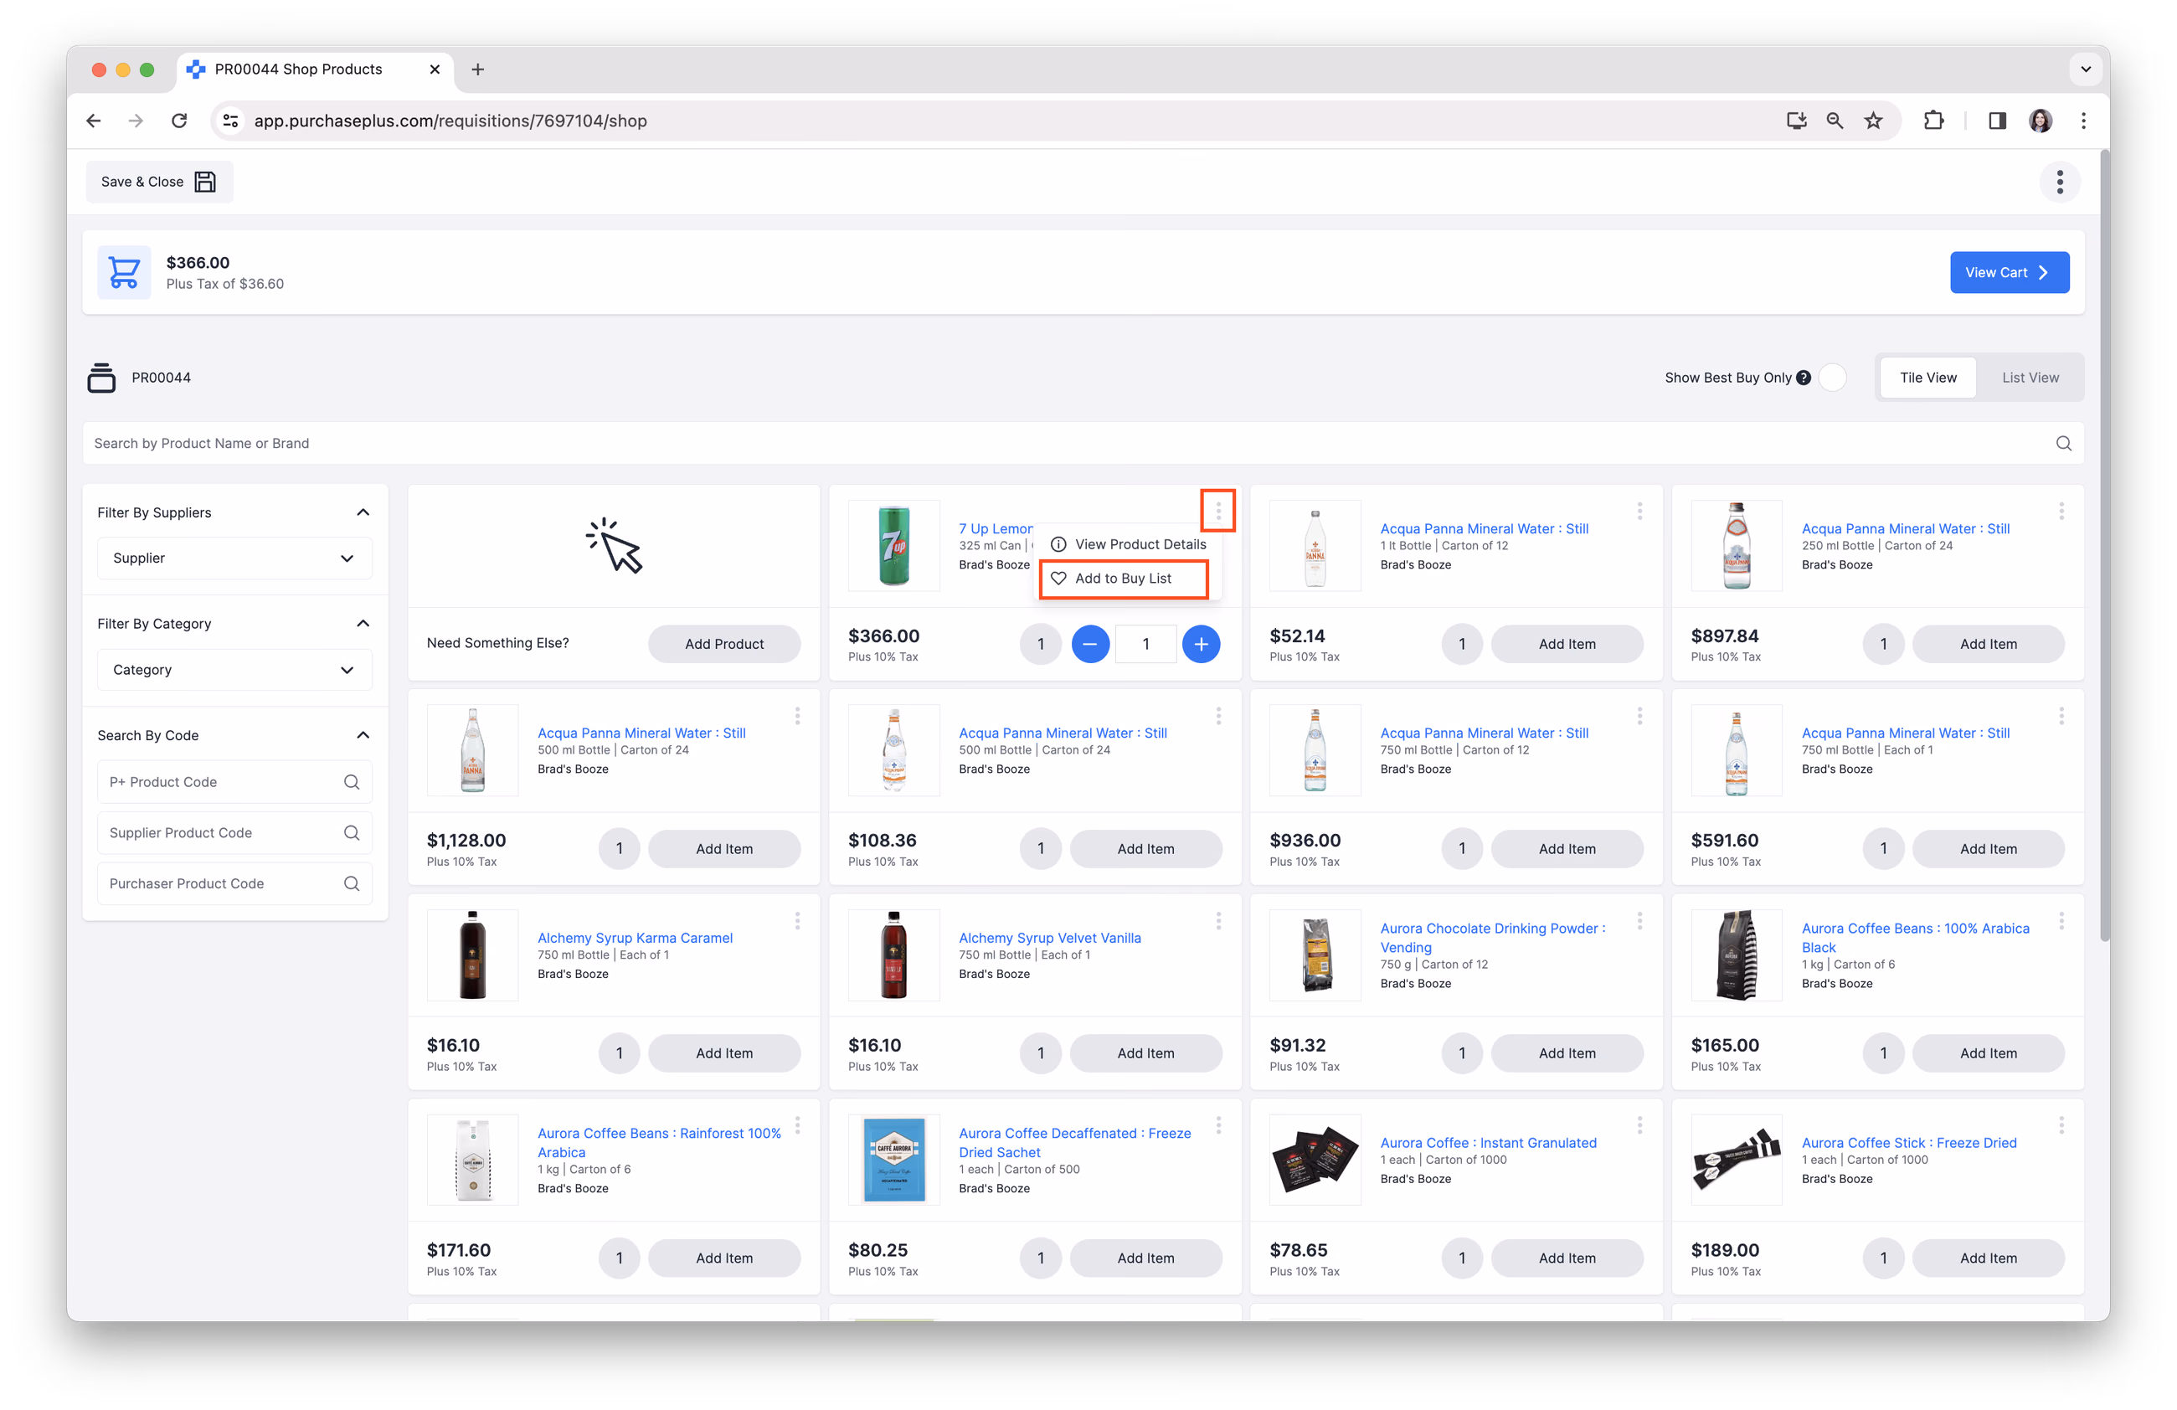
Task: Open options for Acqua Panna 250 ml Bottle
Action: (x=2061, y=511)
